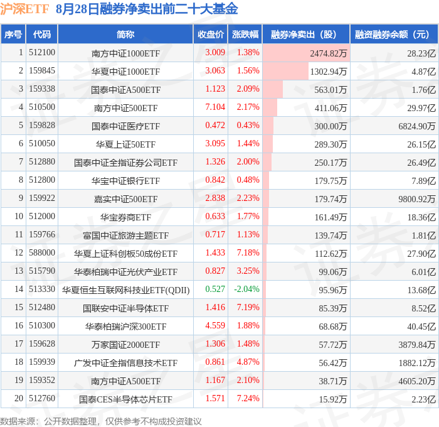
Task: Click code 515790
Action: (x=42, y=271)
